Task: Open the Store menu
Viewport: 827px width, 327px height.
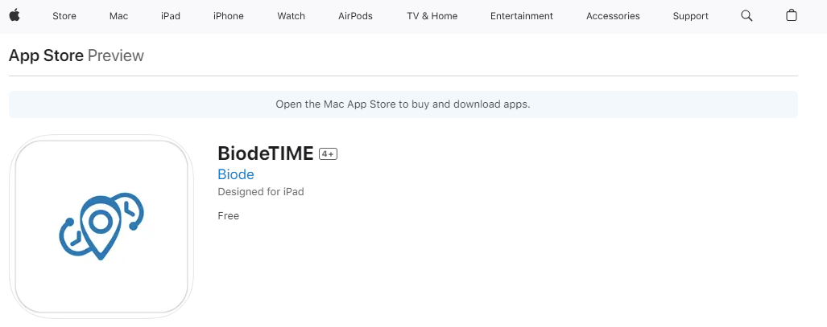Action: (x=64, y=16)
